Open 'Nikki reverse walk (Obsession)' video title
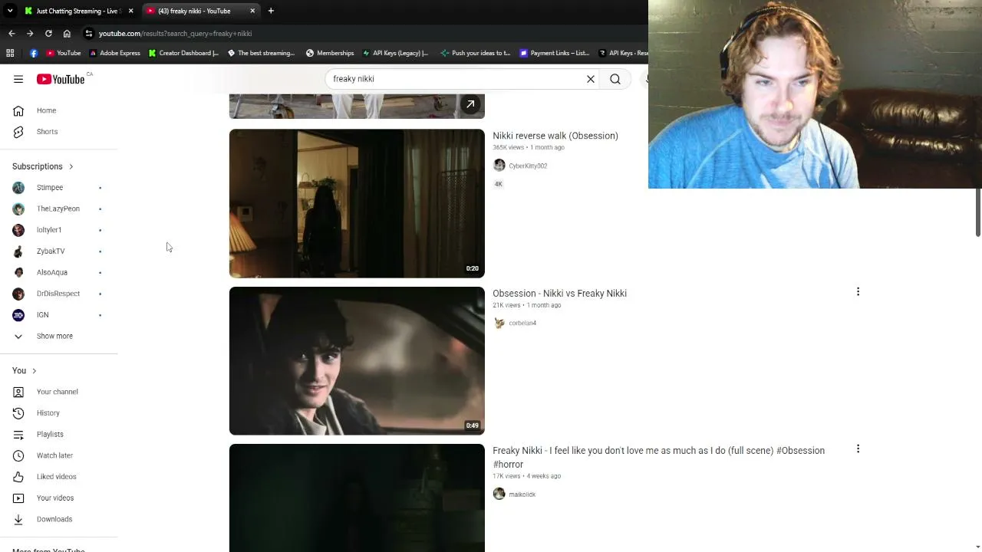 (555, 136)
